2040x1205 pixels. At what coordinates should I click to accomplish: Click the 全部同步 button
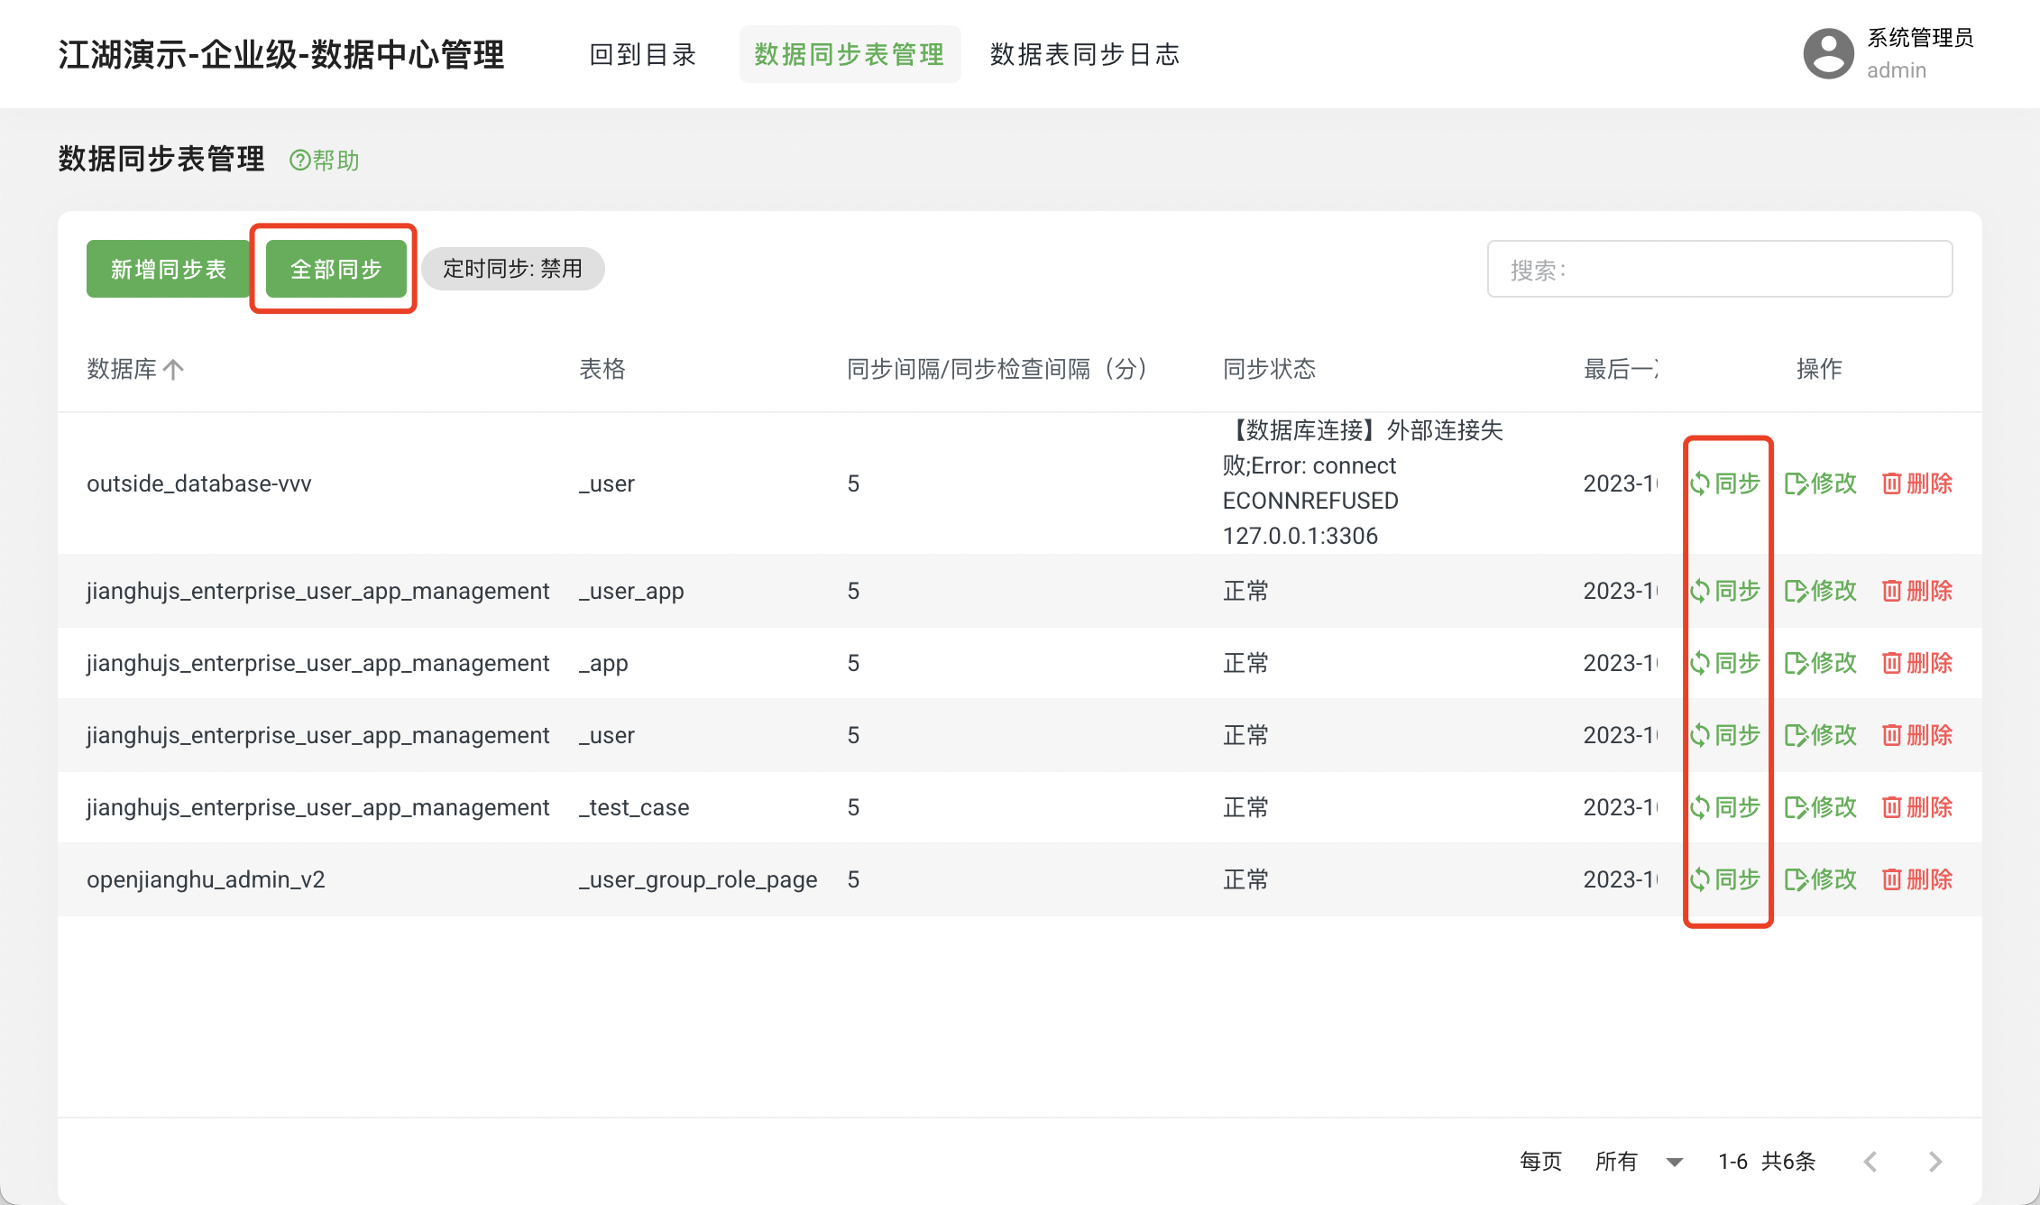click(x=335, y=269)
